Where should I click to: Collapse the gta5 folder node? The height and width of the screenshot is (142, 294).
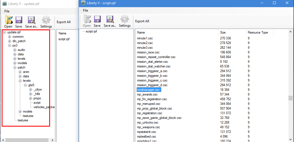click(25, 85)
